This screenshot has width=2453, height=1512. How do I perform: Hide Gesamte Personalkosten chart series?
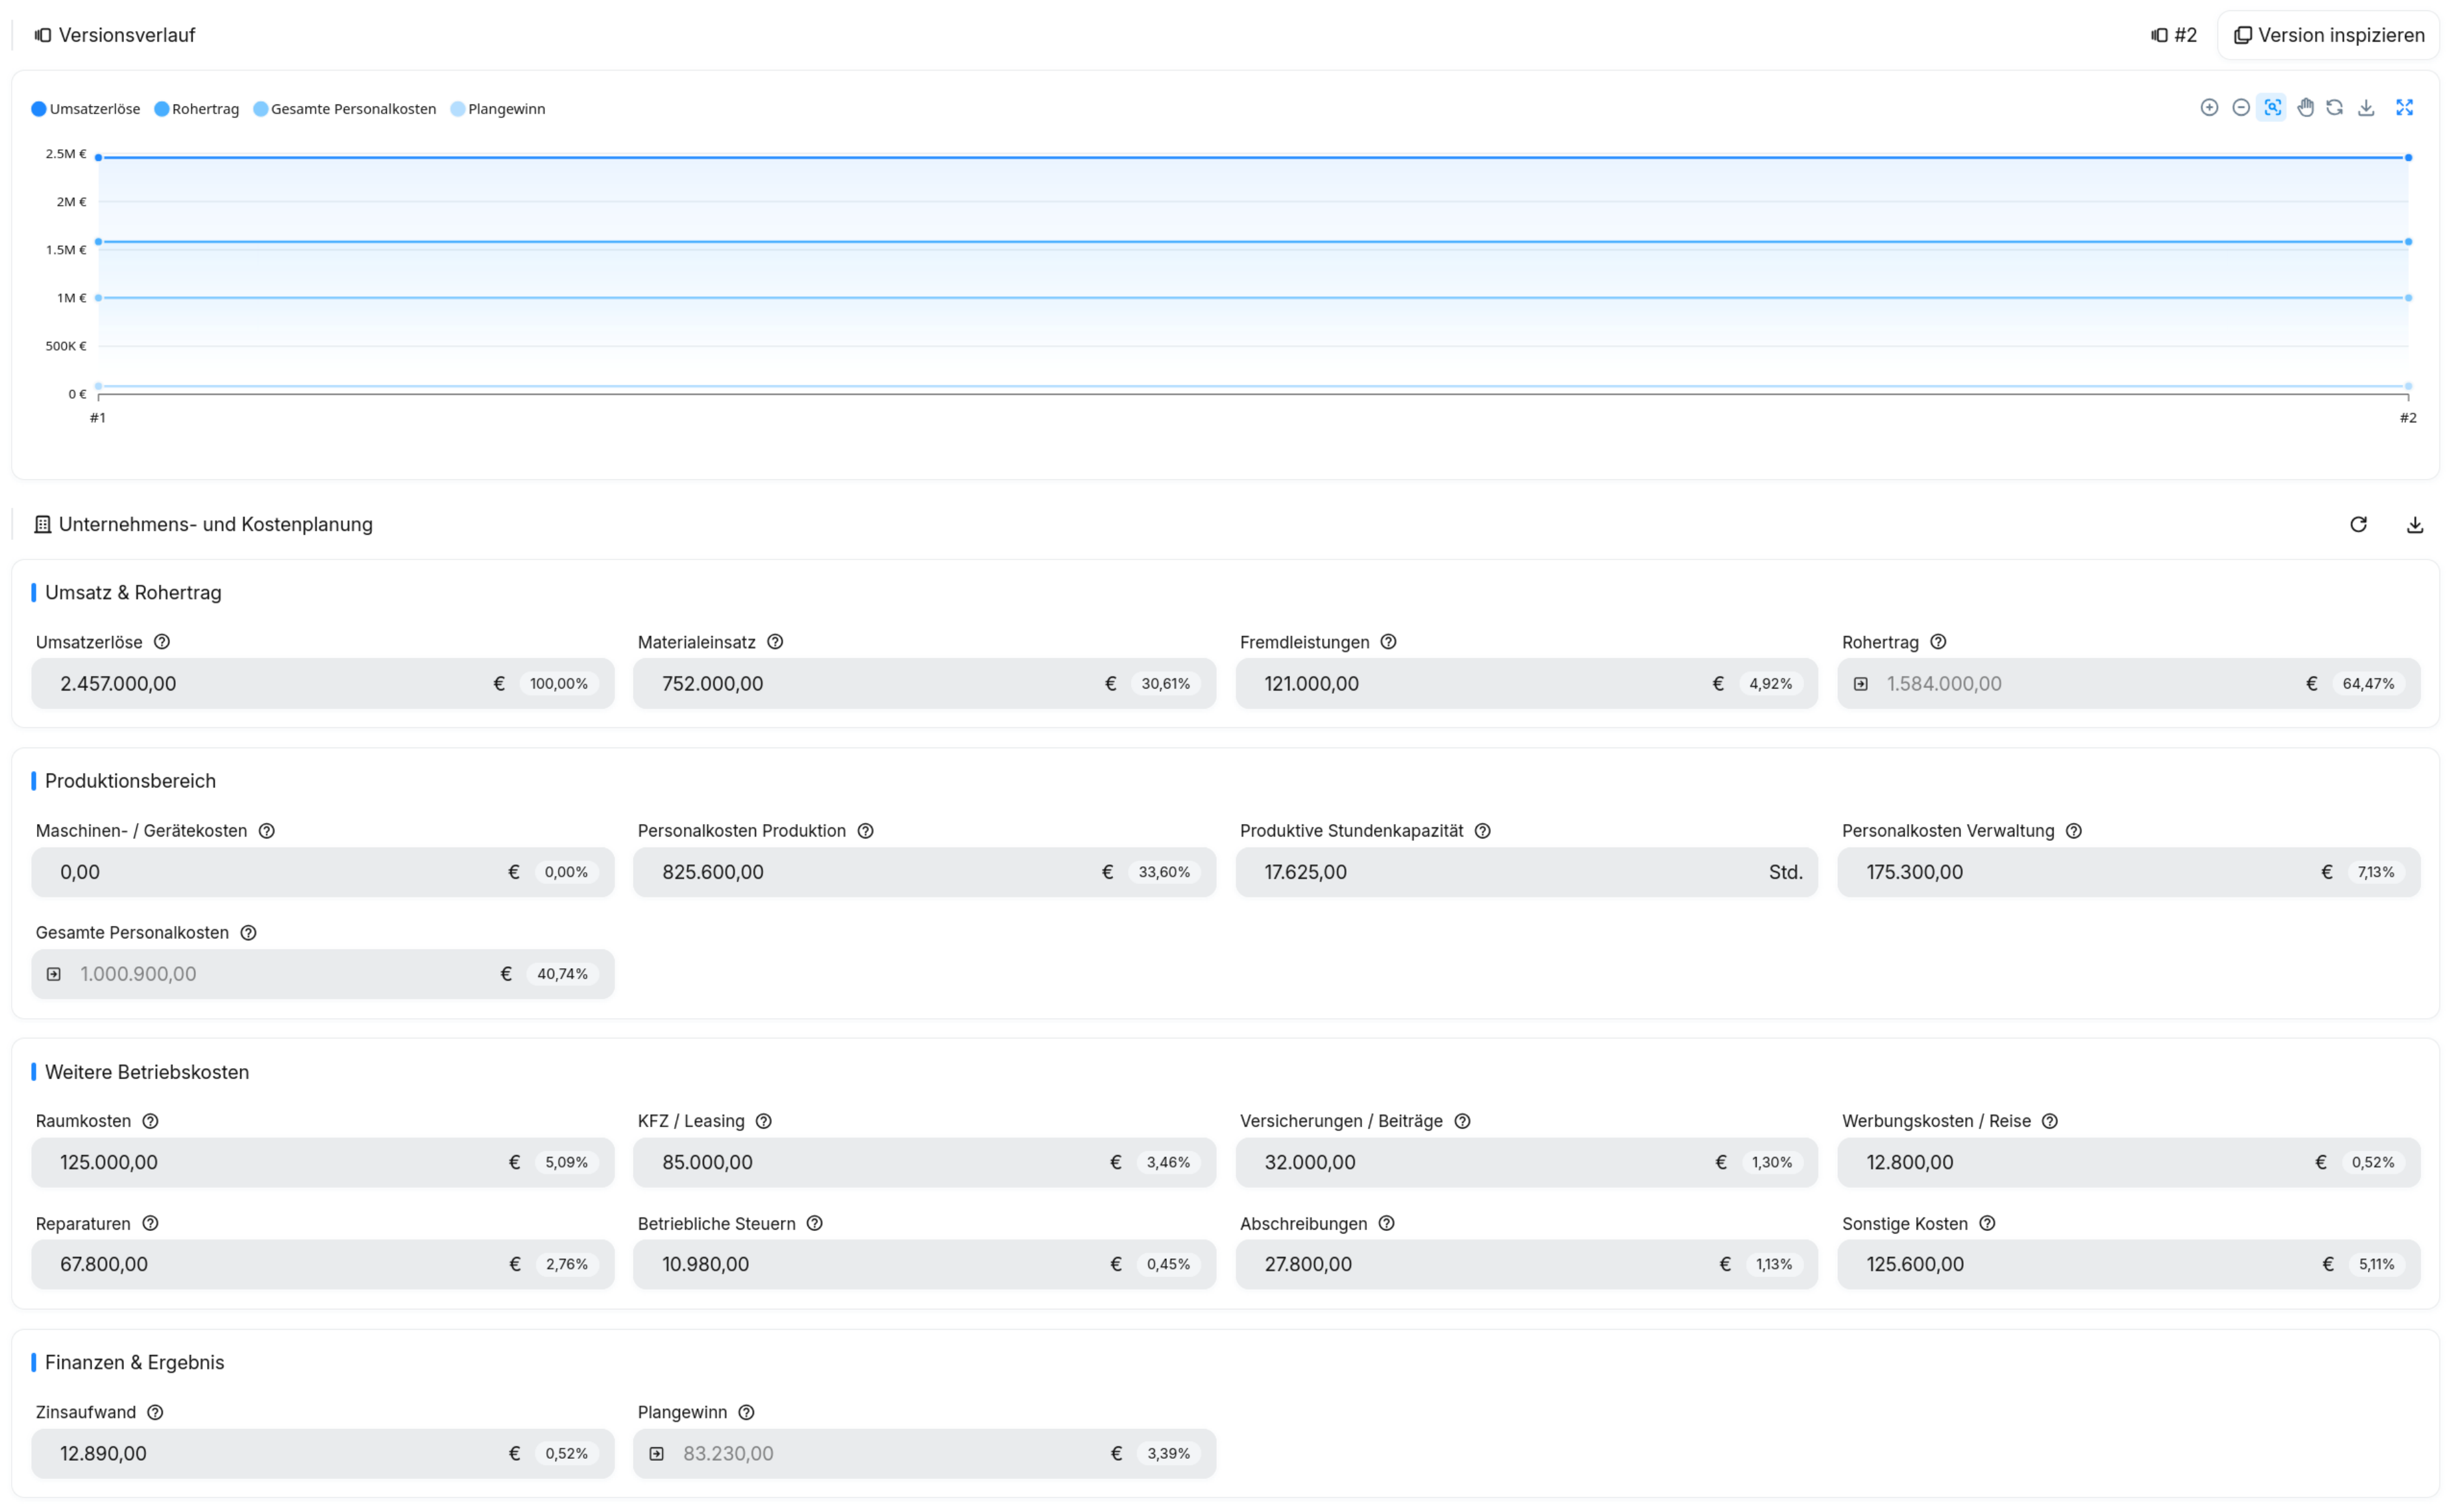tap(345, 109)
